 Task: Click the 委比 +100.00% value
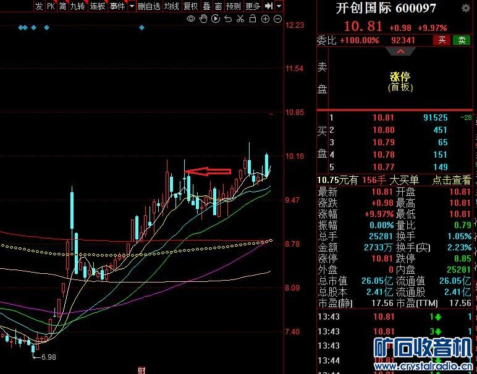(x=359, y=40)
